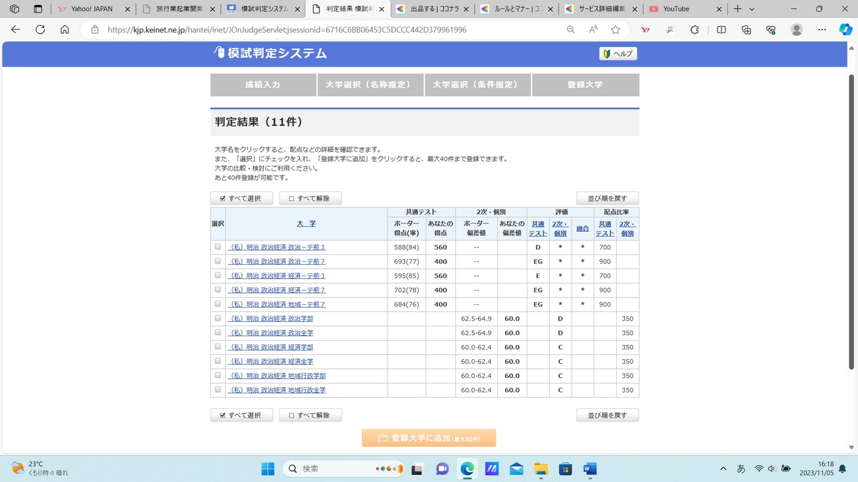Screen dimensions: 858x482
Task: Open Teams chat from taskbar
Action: click(x=442, y=469)
